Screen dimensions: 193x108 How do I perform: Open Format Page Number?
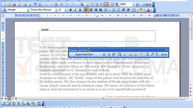tap(113, 54)
